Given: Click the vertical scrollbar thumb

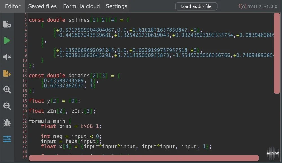Looking at the screenshot, I should (x=277, y=53).
